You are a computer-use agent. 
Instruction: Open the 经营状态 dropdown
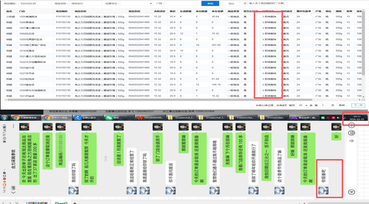coord(136,4)
